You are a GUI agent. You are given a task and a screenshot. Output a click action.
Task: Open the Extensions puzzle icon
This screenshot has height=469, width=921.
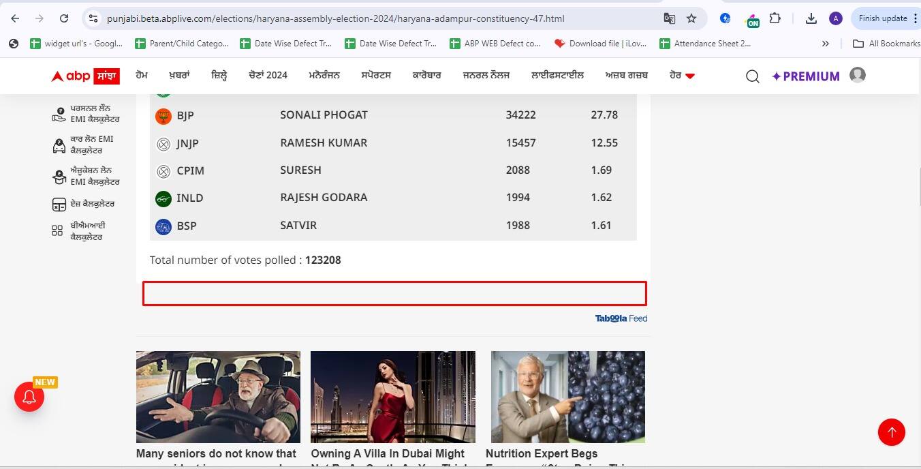pos(775,18)
